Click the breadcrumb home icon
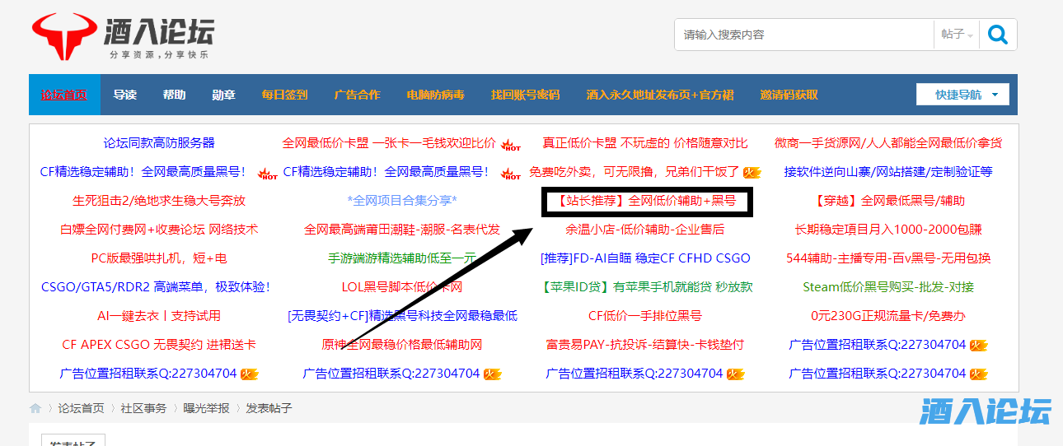 pyautogui.click(x=35, y=408)
